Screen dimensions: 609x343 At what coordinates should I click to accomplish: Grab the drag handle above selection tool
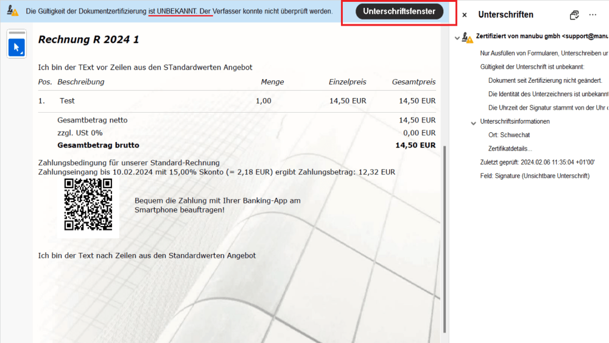tap(16, 32)
